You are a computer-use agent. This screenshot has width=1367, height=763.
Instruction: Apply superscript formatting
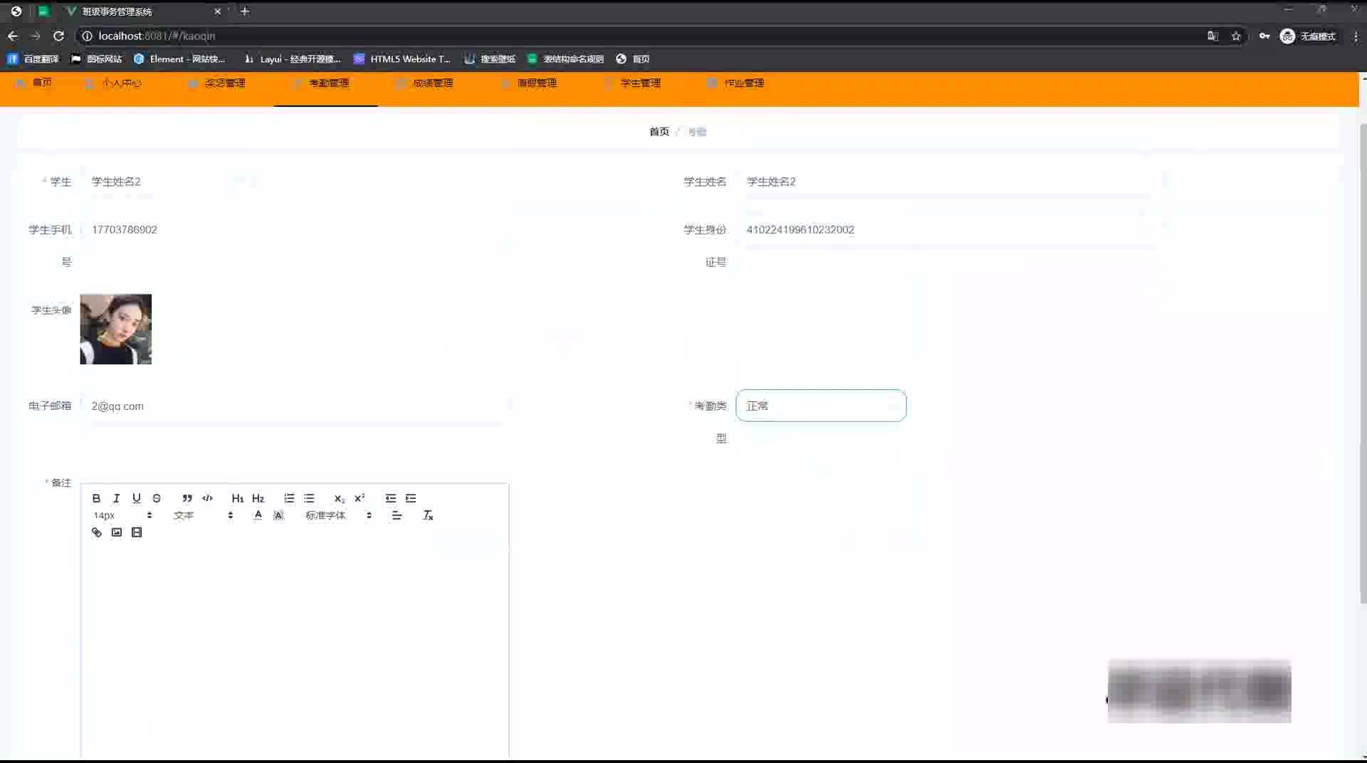point(360,498)
